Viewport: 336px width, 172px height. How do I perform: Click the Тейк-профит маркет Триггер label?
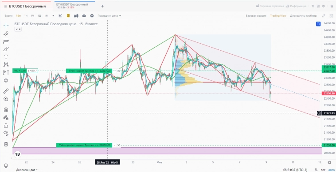84,145
